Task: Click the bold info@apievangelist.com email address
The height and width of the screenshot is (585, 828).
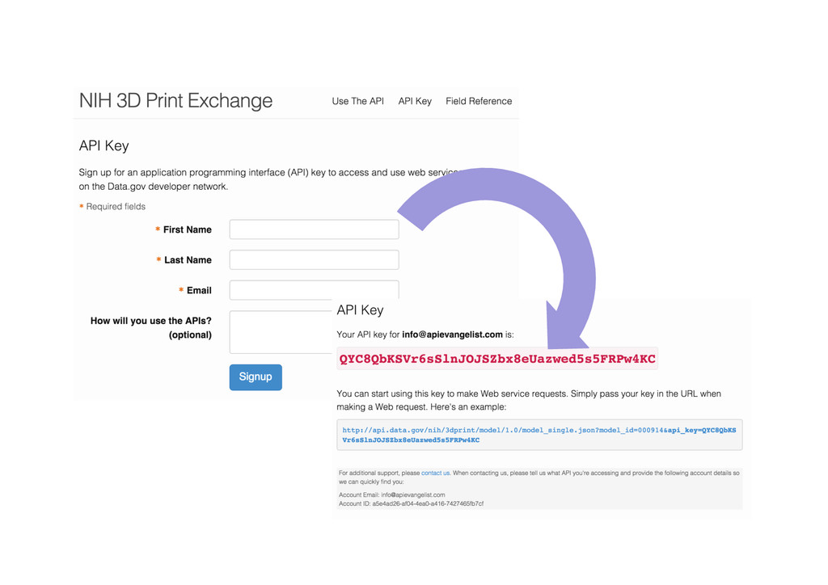Action: (x=452, y=335)
